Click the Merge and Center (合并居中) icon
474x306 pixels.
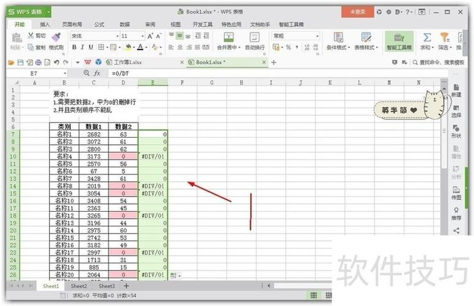pyautogui.click(x=229, y=37)
